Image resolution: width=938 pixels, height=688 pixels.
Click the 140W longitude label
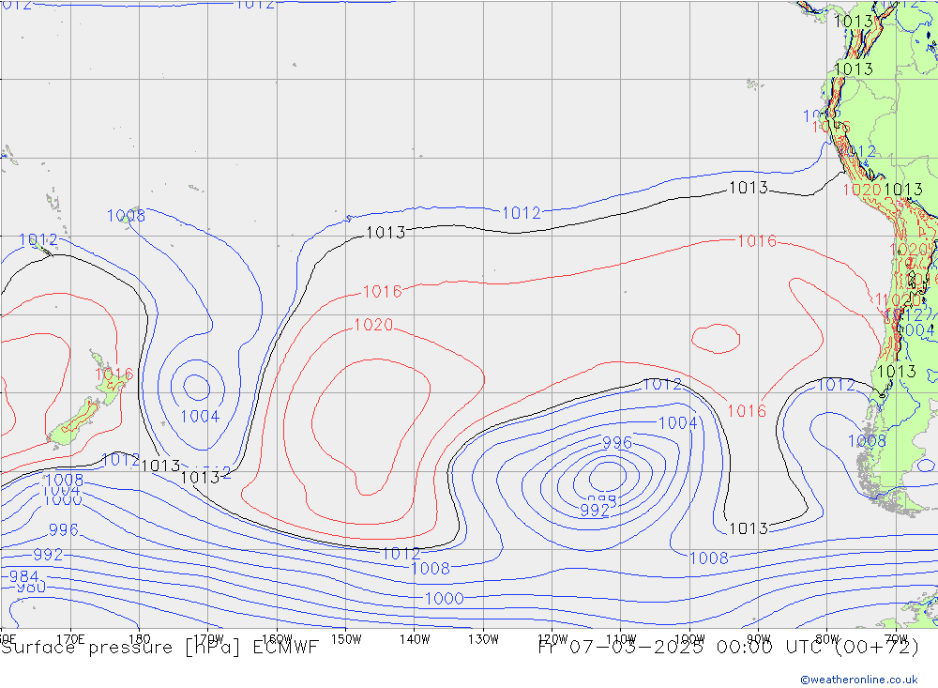coord(415,639)
